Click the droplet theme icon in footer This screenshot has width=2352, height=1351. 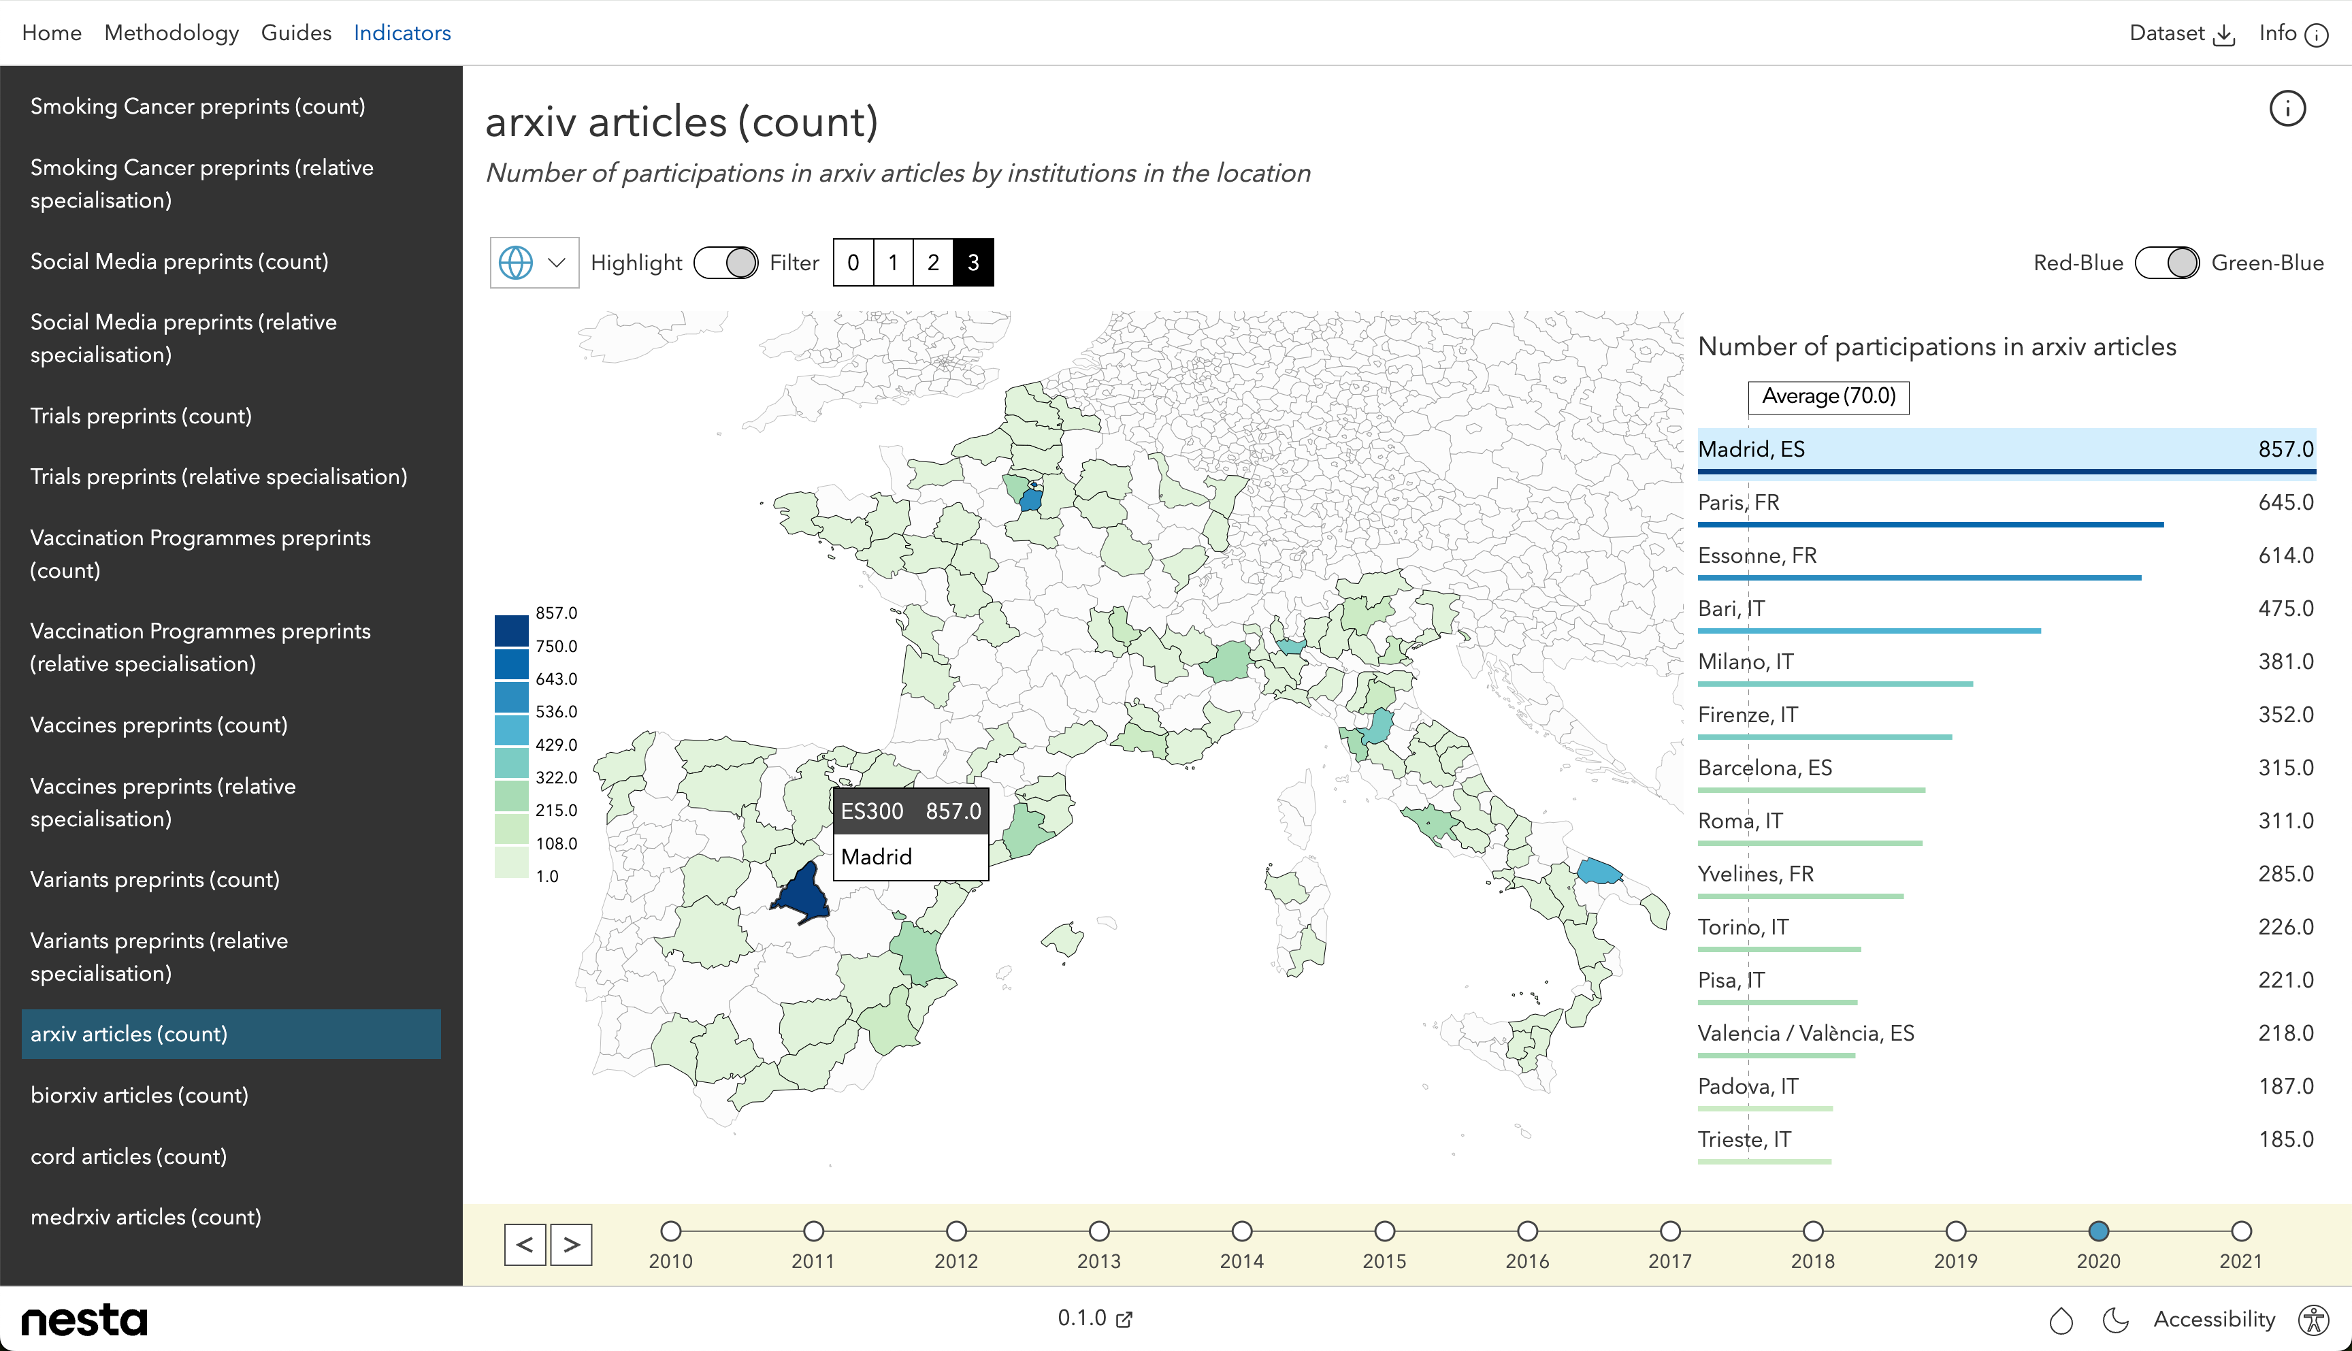(2061, 1320)
